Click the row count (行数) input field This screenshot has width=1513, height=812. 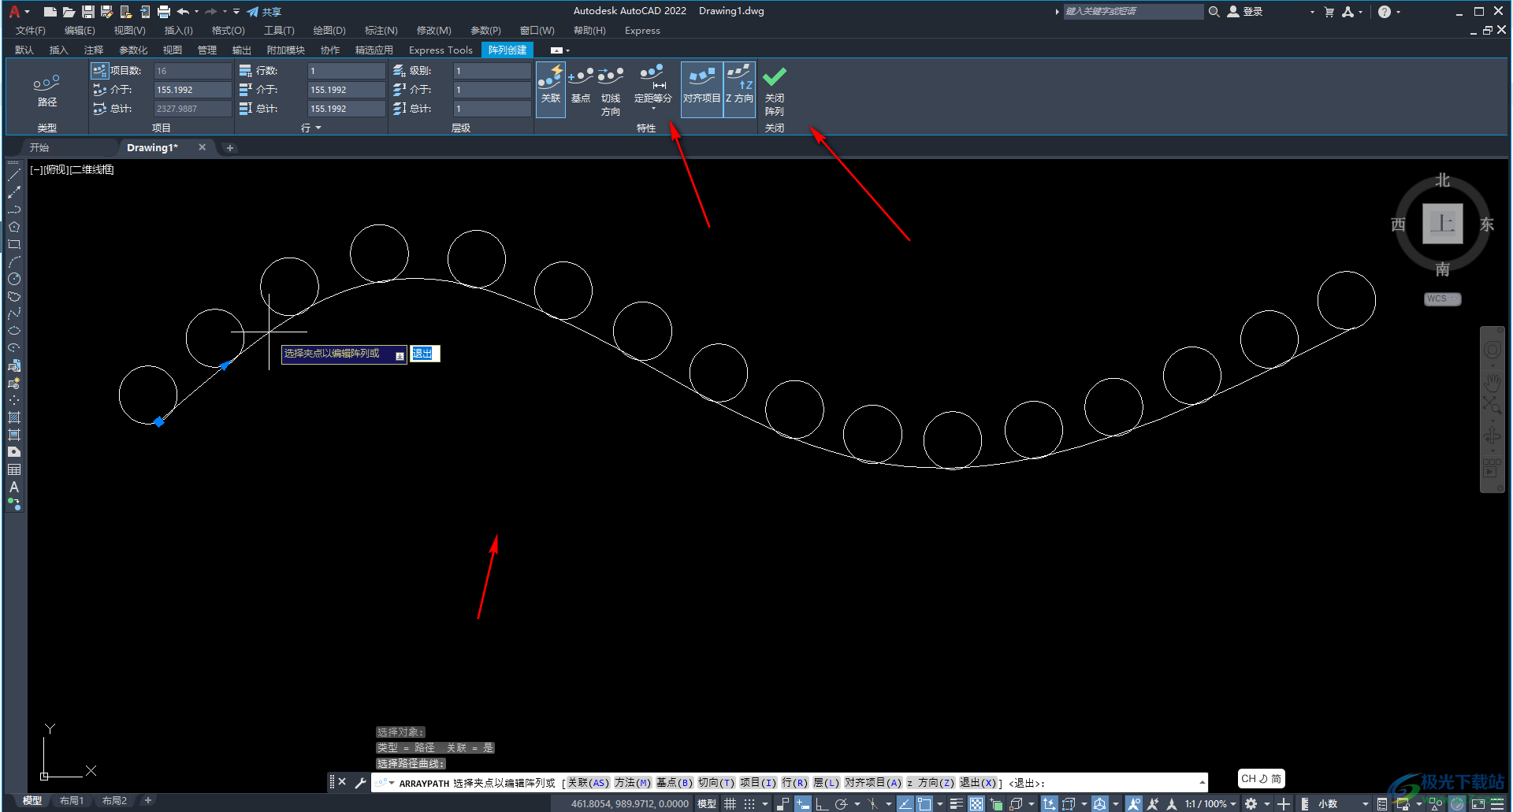pyautogui.click(x=346, y=71)
